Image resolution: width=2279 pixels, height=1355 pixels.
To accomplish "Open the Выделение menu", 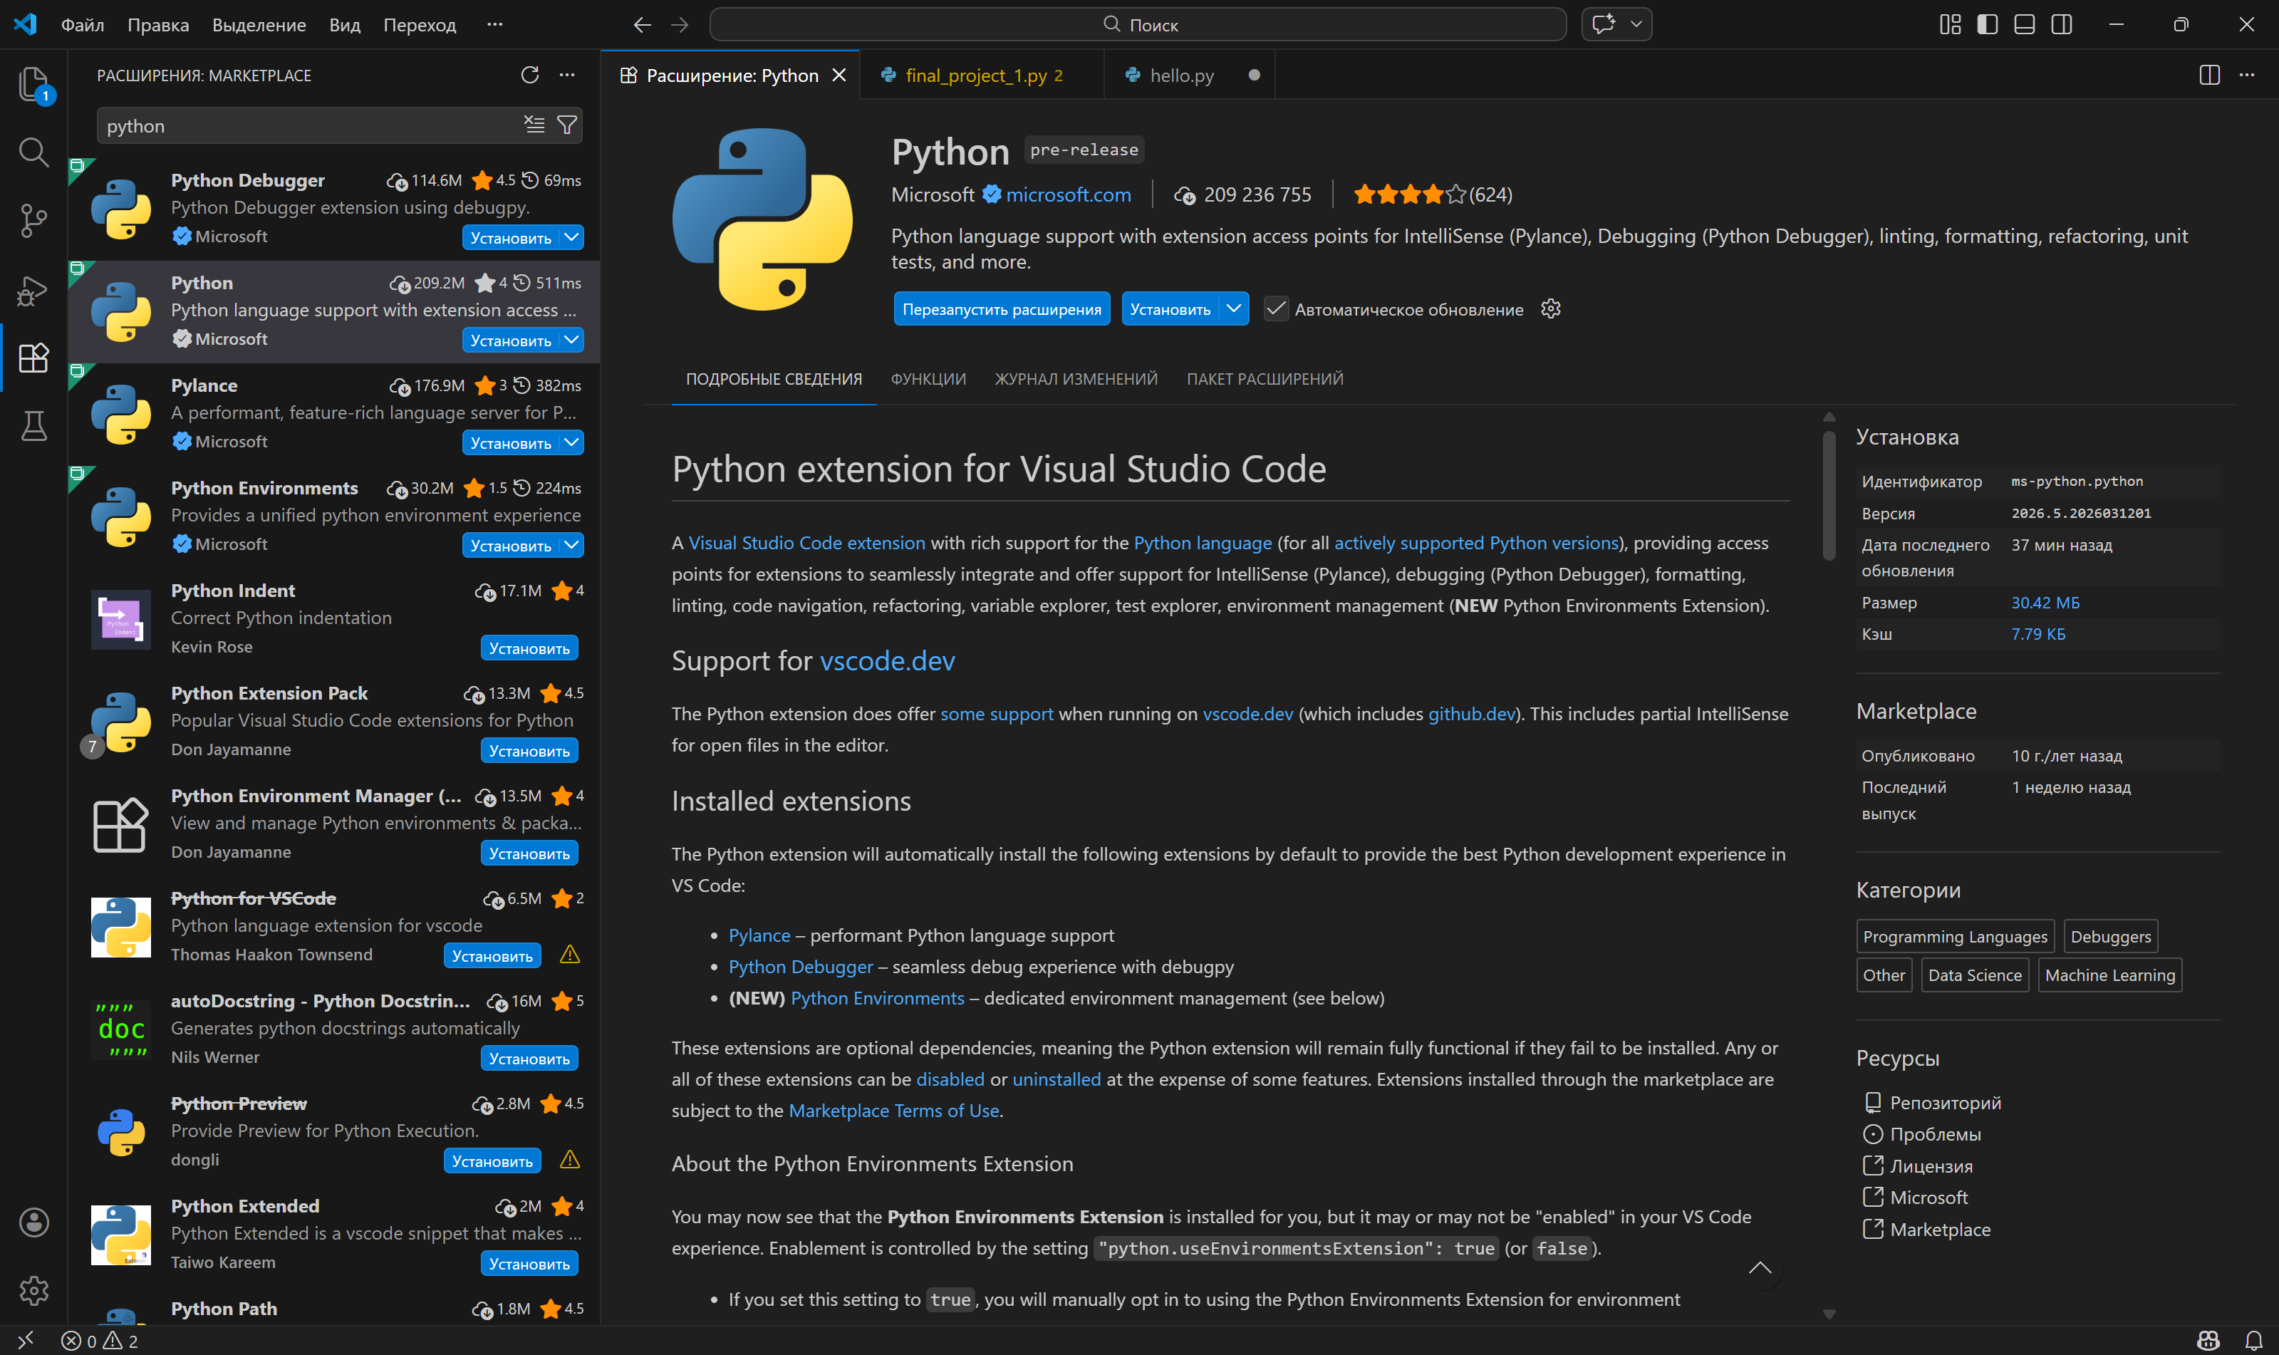I will tap(259, 25).
